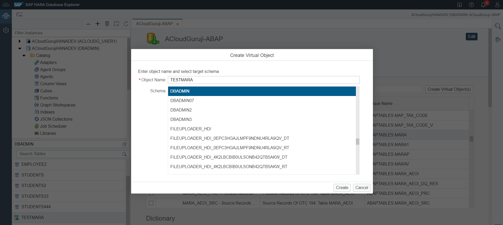Open the SQL console icon
The width and height of the screenshot is (503, 225).
pyautogui.click(x=19, y=14)
